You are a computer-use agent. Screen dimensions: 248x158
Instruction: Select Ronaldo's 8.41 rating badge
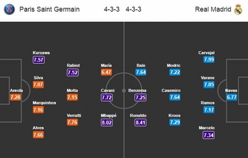pos(141,122)
